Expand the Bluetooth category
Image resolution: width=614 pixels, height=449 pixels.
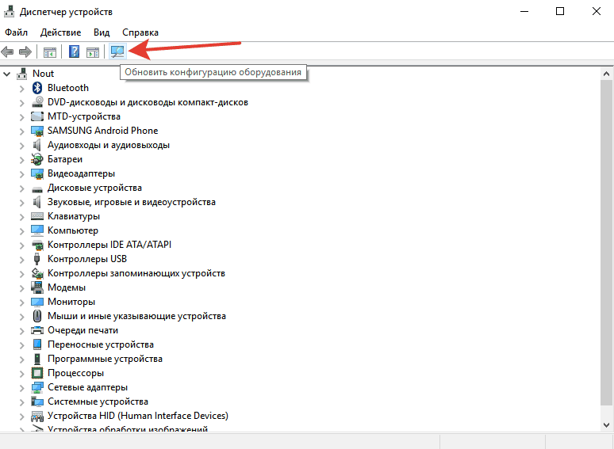(x=22, y=89)
